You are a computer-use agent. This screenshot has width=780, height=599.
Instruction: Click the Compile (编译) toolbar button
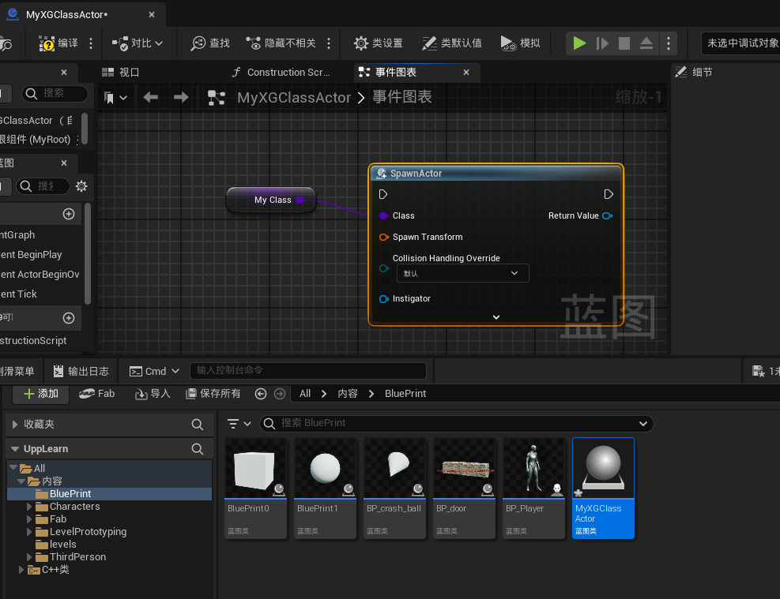pos(59,43)
